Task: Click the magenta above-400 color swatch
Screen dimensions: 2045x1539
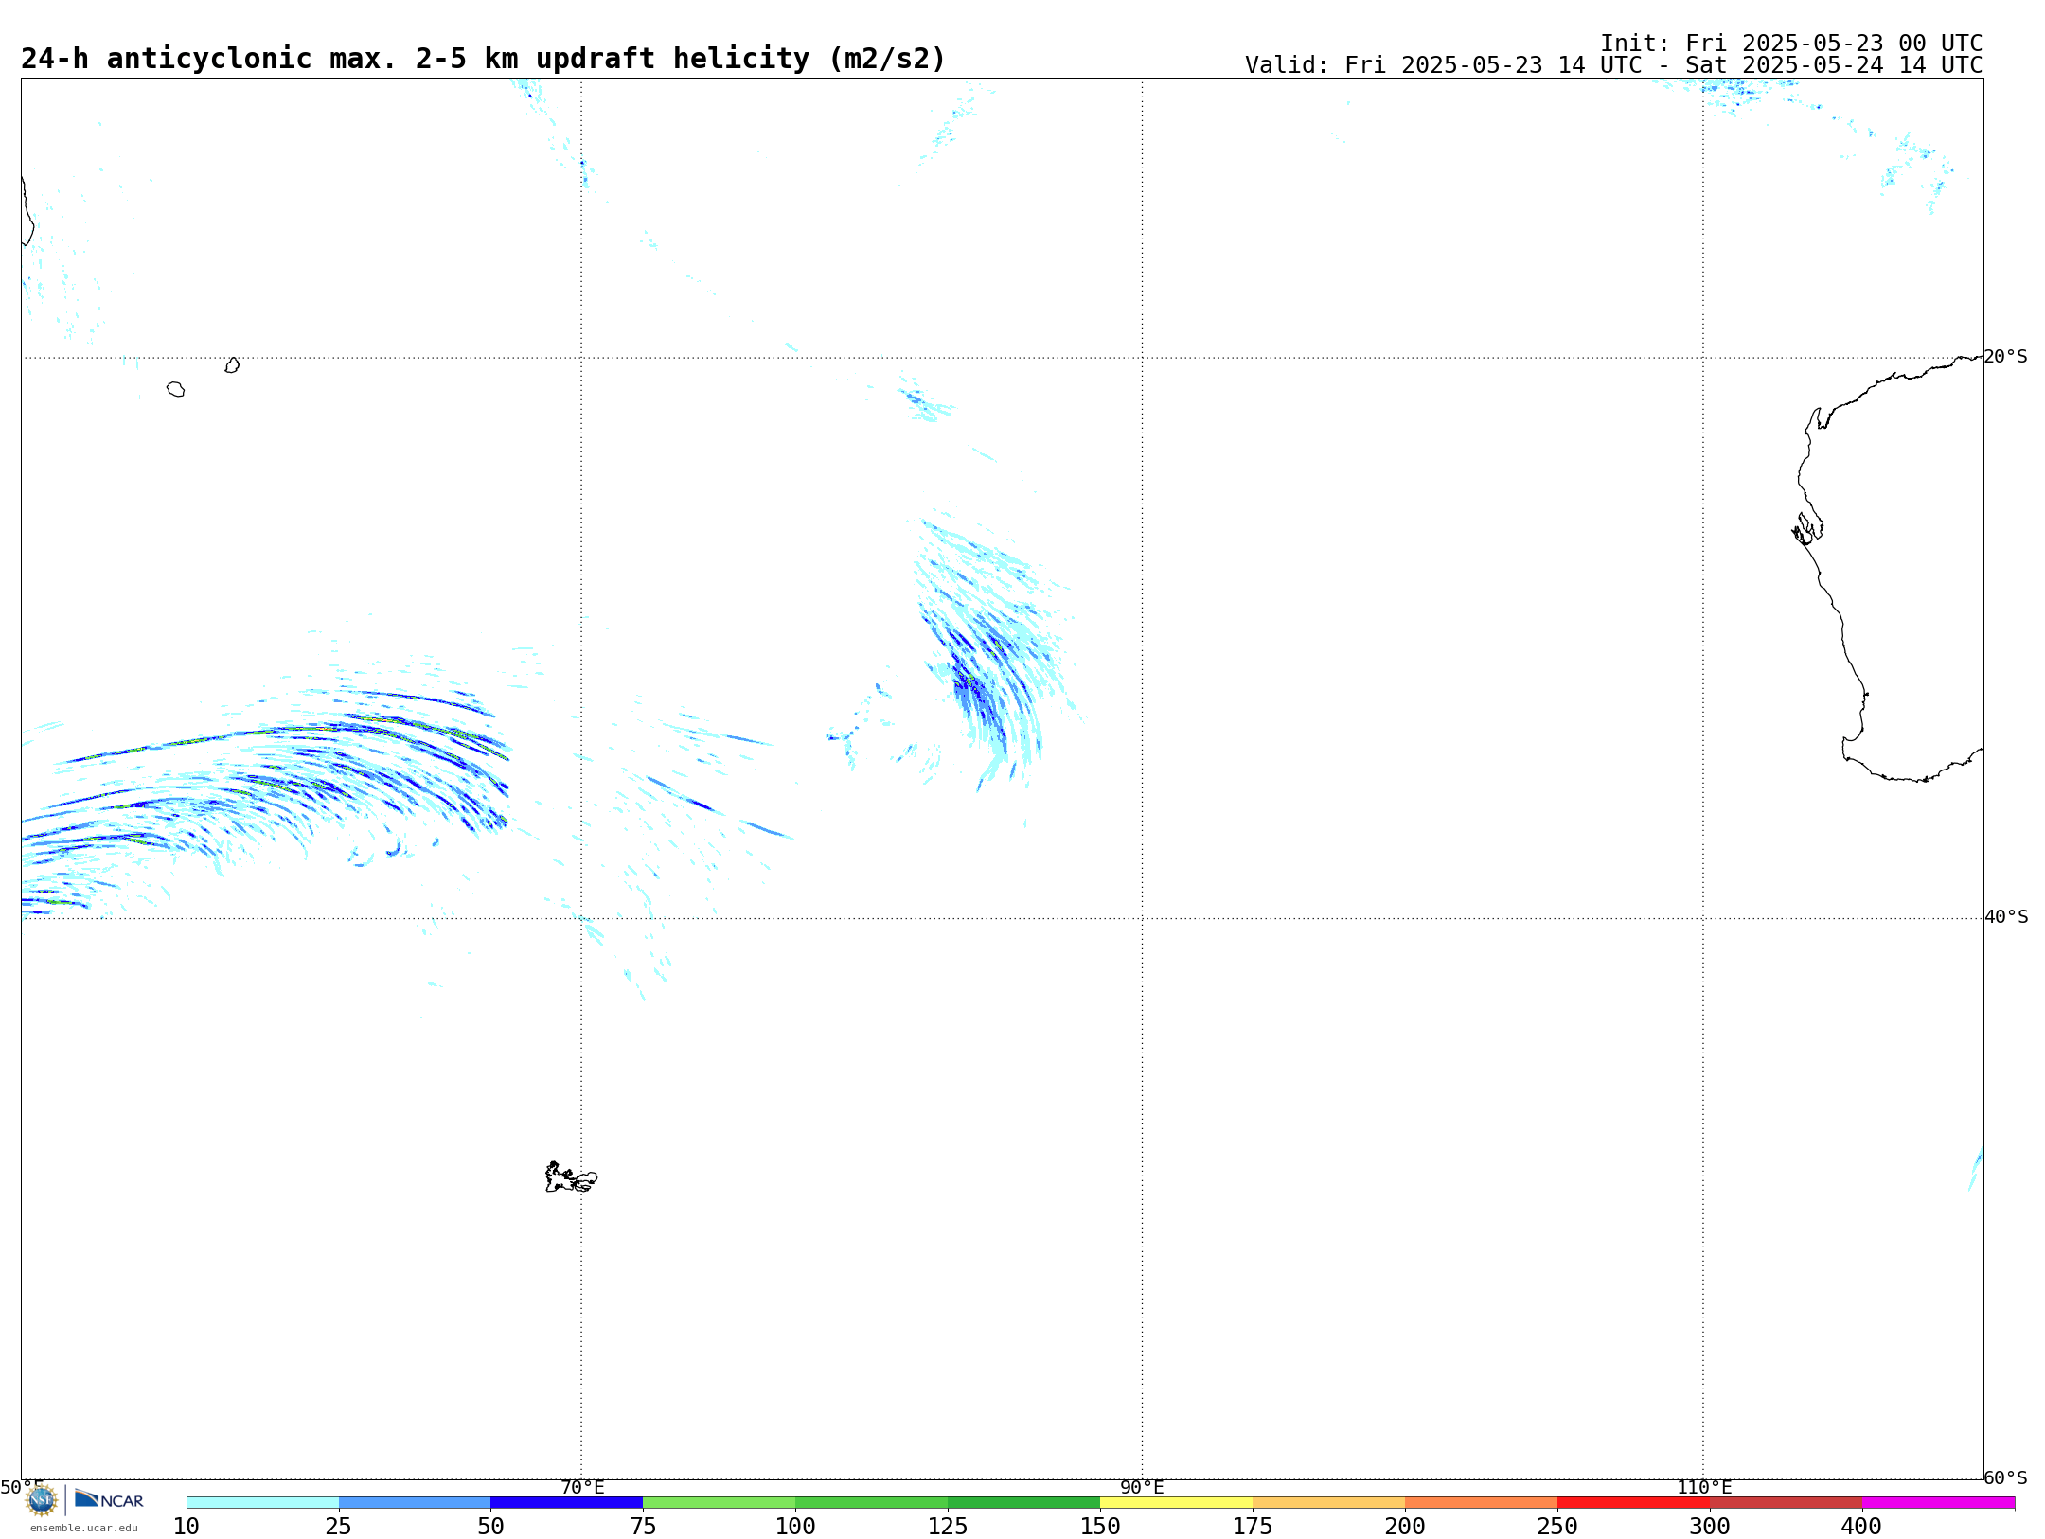Action: [x=1939, y=1503]
